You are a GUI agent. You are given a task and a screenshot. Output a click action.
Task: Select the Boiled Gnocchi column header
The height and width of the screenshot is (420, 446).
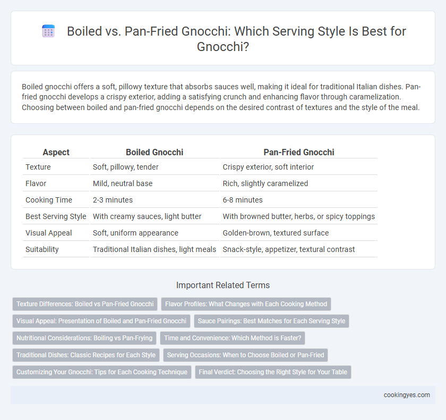tap(155, 153)
